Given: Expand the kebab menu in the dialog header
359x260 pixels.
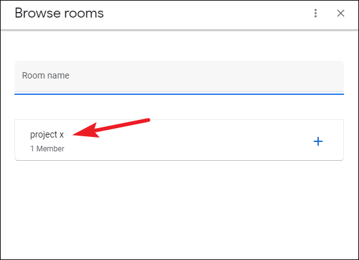Looking at the screenshot, I should pos(316,13).
